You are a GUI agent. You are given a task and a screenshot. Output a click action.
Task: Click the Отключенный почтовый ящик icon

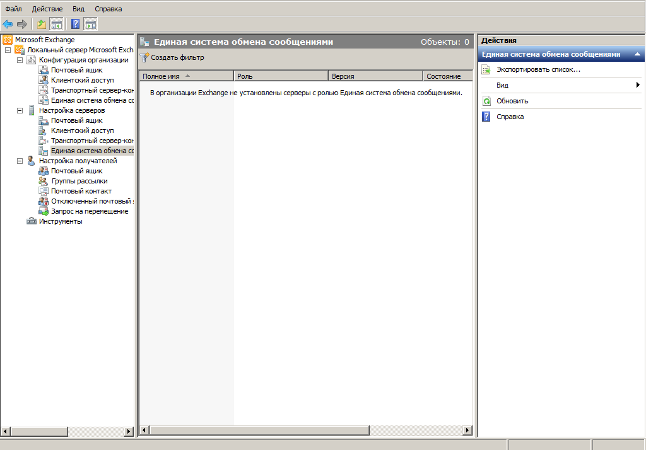(44, 201)
